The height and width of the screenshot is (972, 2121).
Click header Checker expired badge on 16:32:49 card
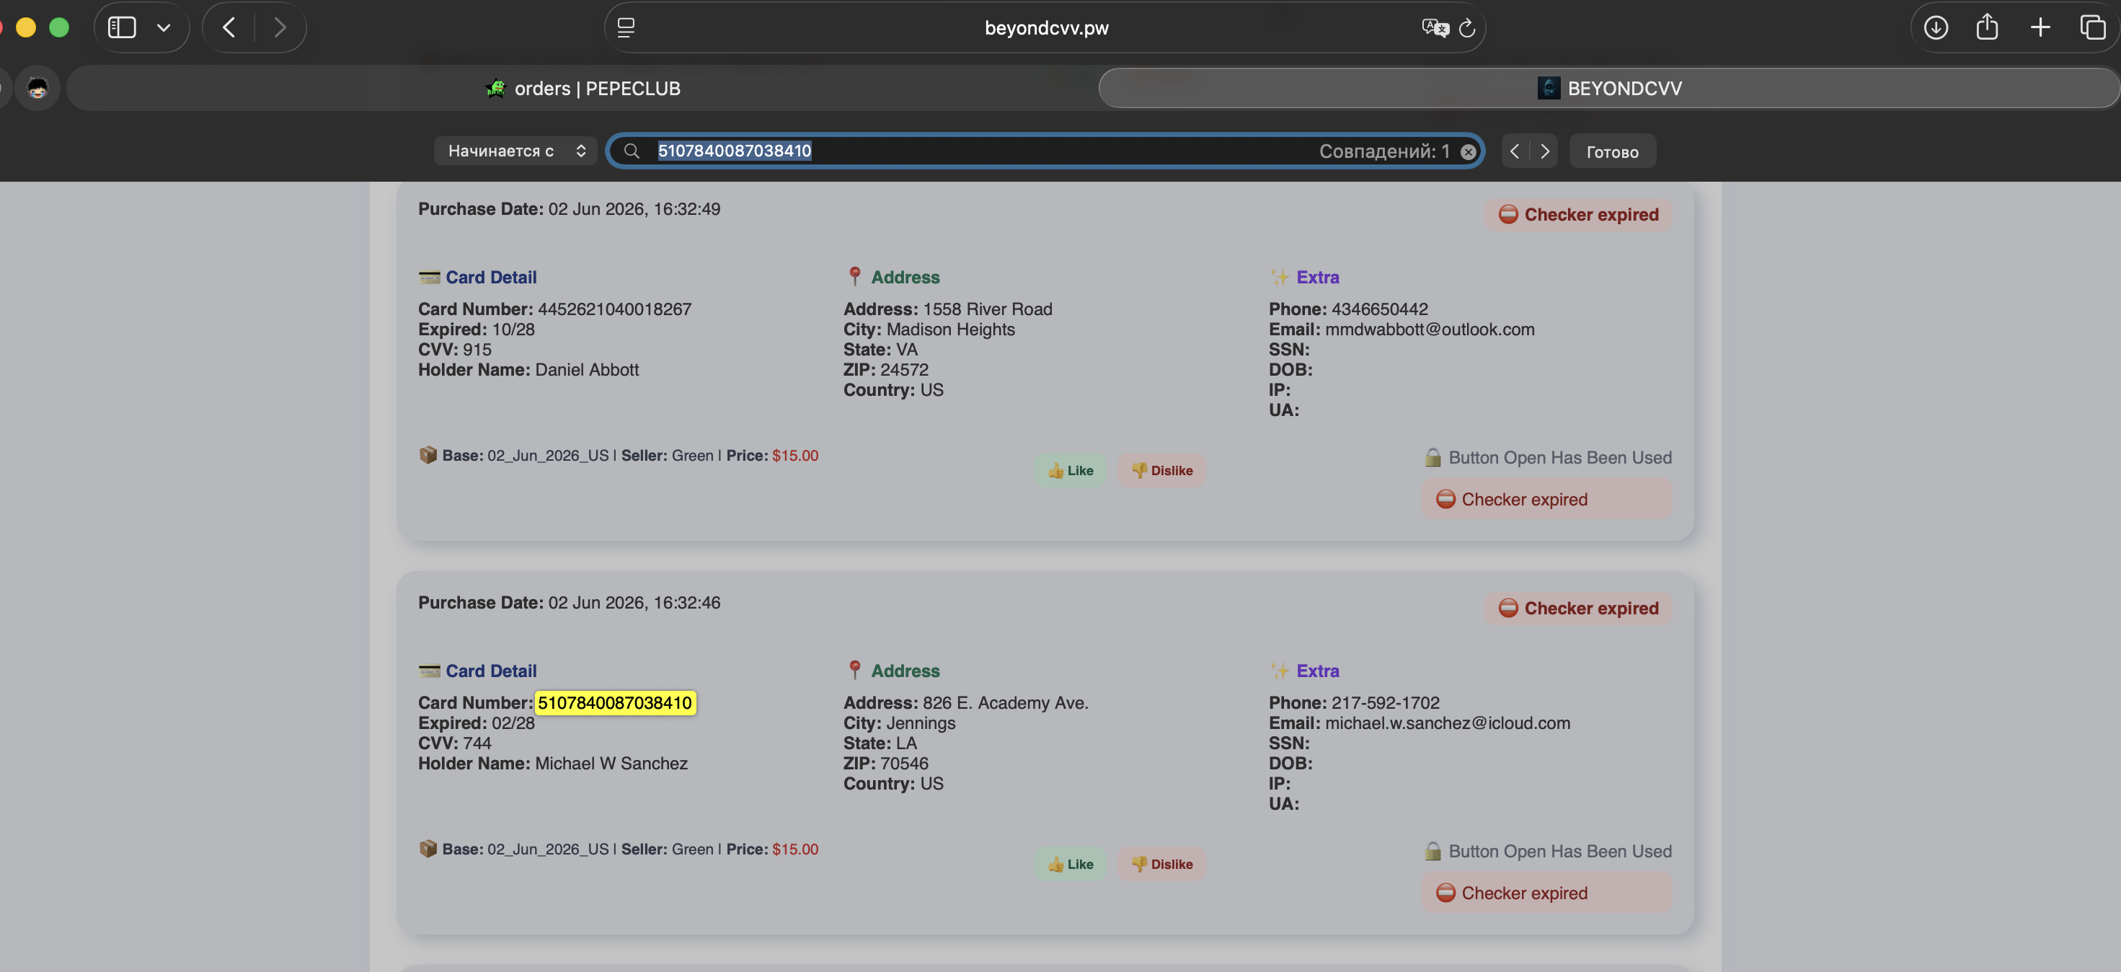click(x=1578, y=214)
